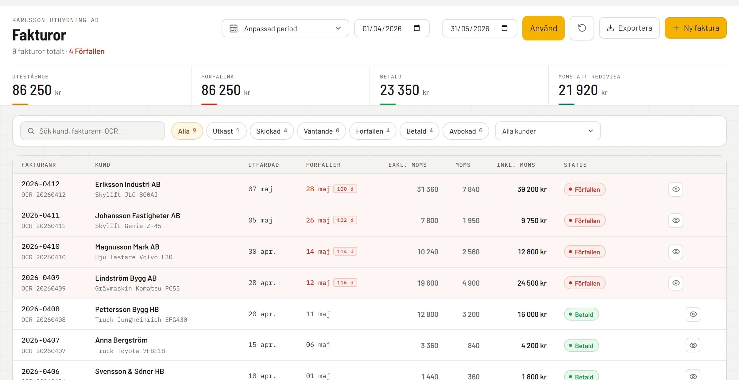View invoice 2026-0411 via eye icon

[676, 220]
